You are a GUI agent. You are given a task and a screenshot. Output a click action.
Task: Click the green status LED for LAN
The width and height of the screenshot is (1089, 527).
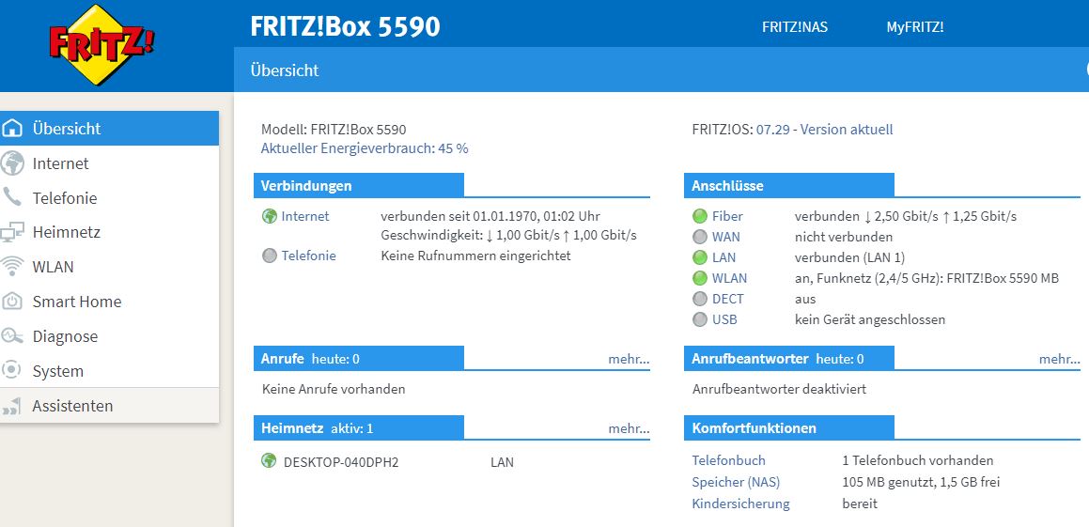click(x=700, y=258)
